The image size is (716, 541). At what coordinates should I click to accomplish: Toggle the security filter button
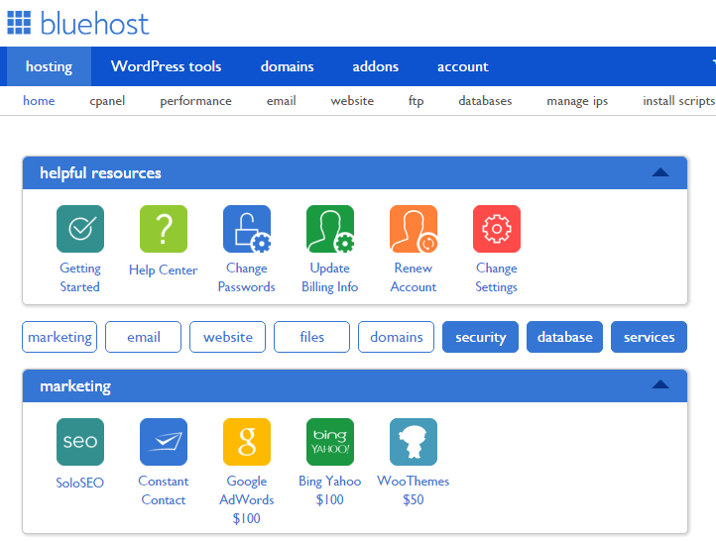(x=481, y=337)
